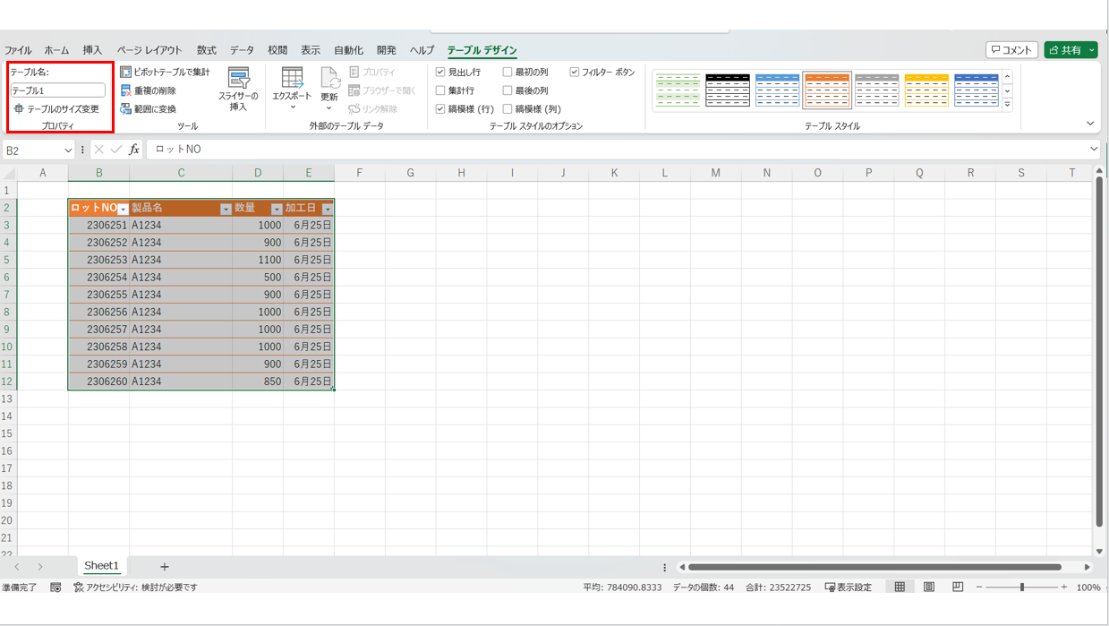The height and width of the screenshot is (626, 1109).
Task: Enable 最初の列 first column checkbox
Action: 508,72
